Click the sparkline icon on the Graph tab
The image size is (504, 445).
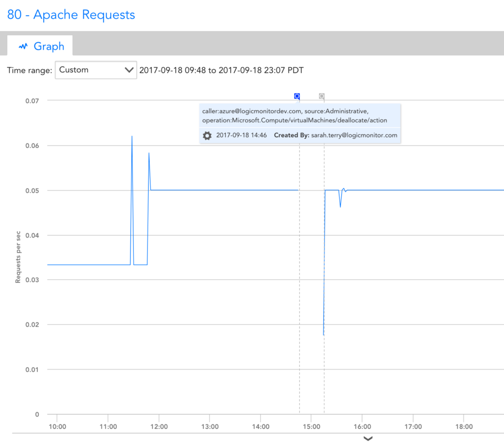click(x=23, y=46)
